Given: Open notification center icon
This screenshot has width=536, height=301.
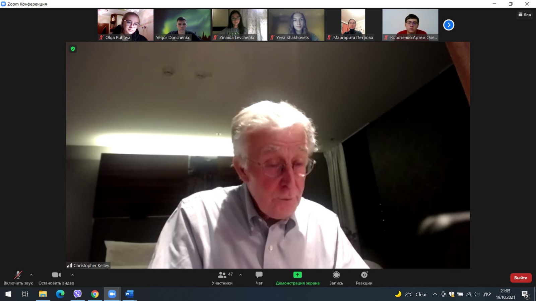Looking at the screenshot, I should (x=525, y=294).
